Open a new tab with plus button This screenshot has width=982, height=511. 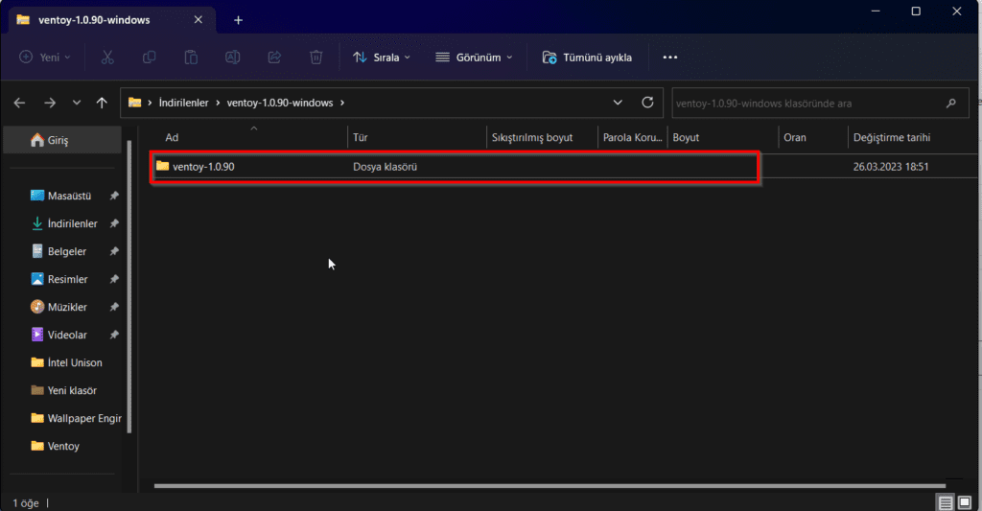tap(238, 20)
